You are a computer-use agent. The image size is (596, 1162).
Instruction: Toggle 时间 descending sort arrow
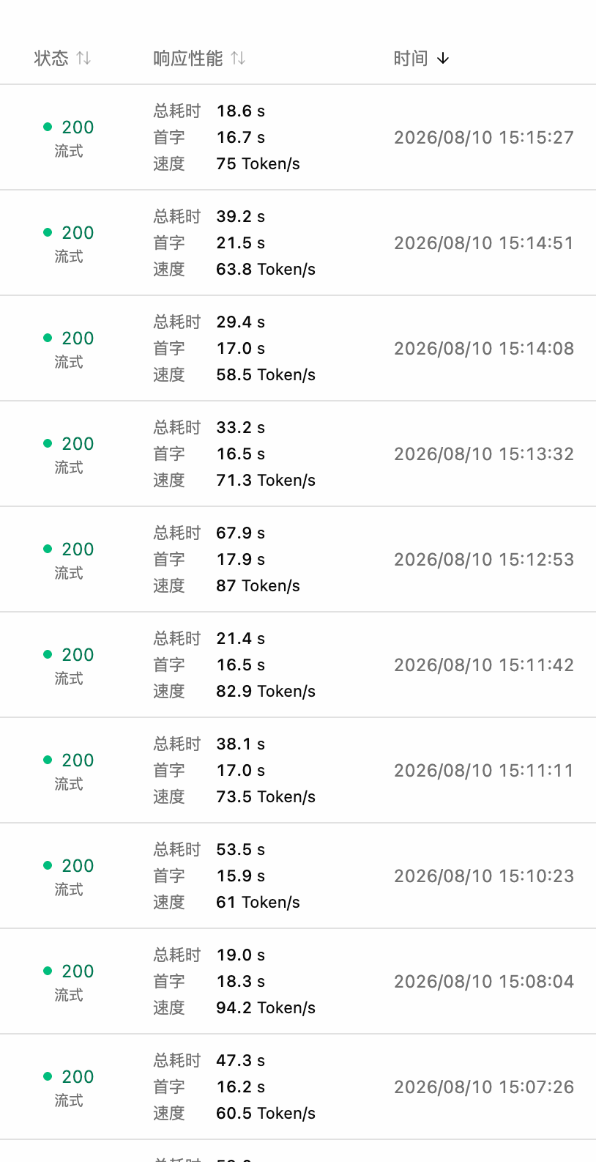(x=443, y=59)
